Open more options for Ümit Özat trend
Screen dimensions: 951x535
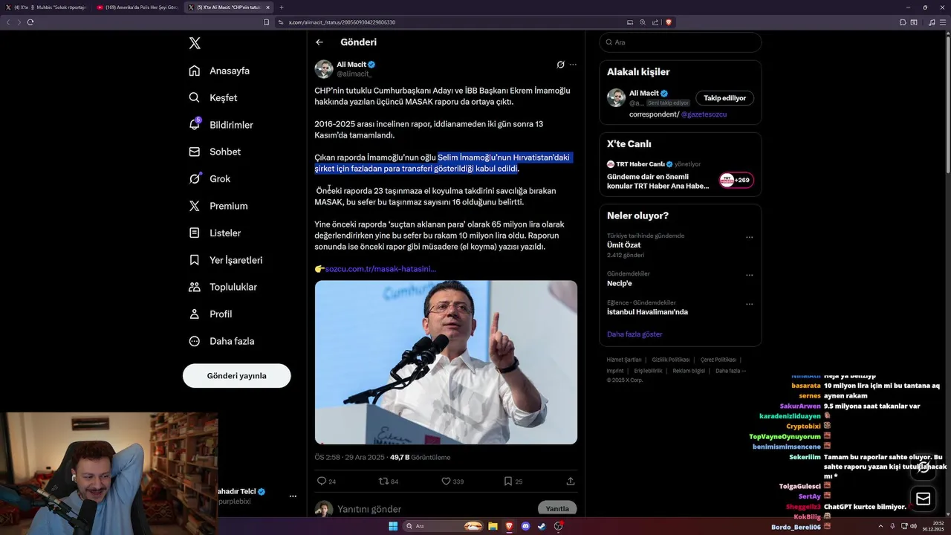[749, 237]
